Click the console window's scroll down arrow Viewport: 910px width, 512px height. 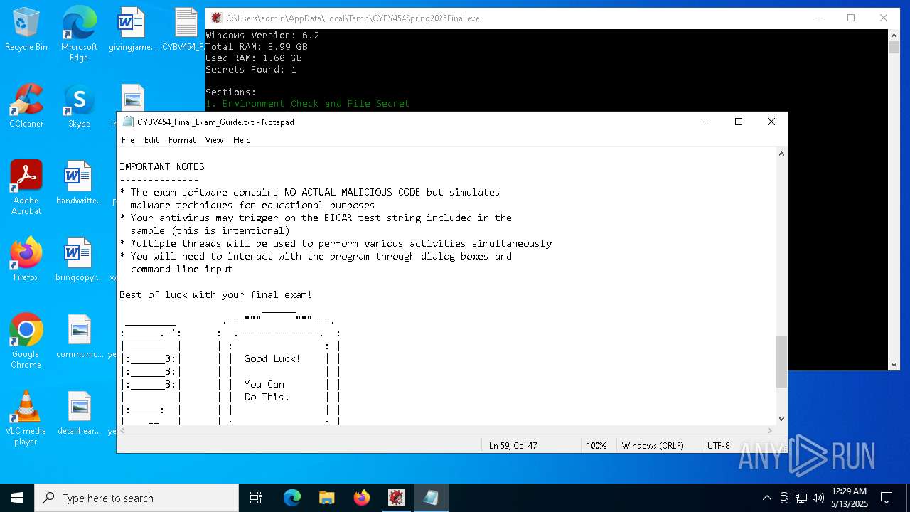[894, 364]
